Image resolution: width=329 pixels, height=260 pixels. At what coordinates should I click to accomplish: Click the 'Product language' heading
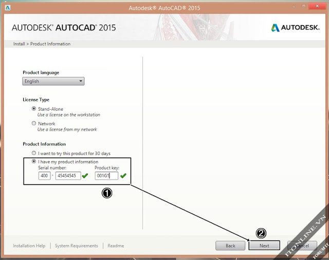pos(41,73)
